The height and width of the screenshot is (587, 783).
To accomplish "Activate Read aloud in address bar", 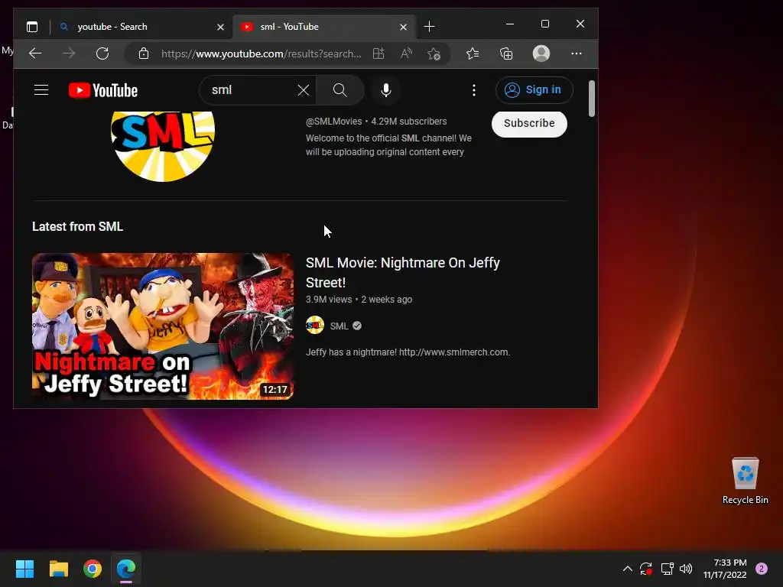I will click(406, 54).
